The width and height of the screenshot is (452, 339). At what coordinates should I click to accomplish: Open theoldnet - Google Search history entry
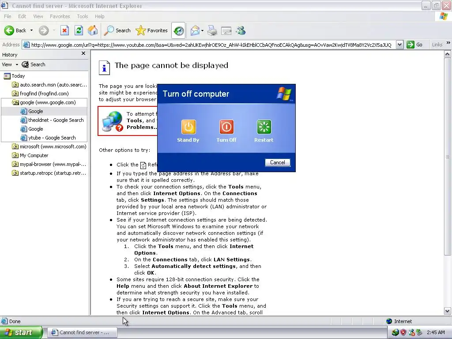click(x=52, y=120)
